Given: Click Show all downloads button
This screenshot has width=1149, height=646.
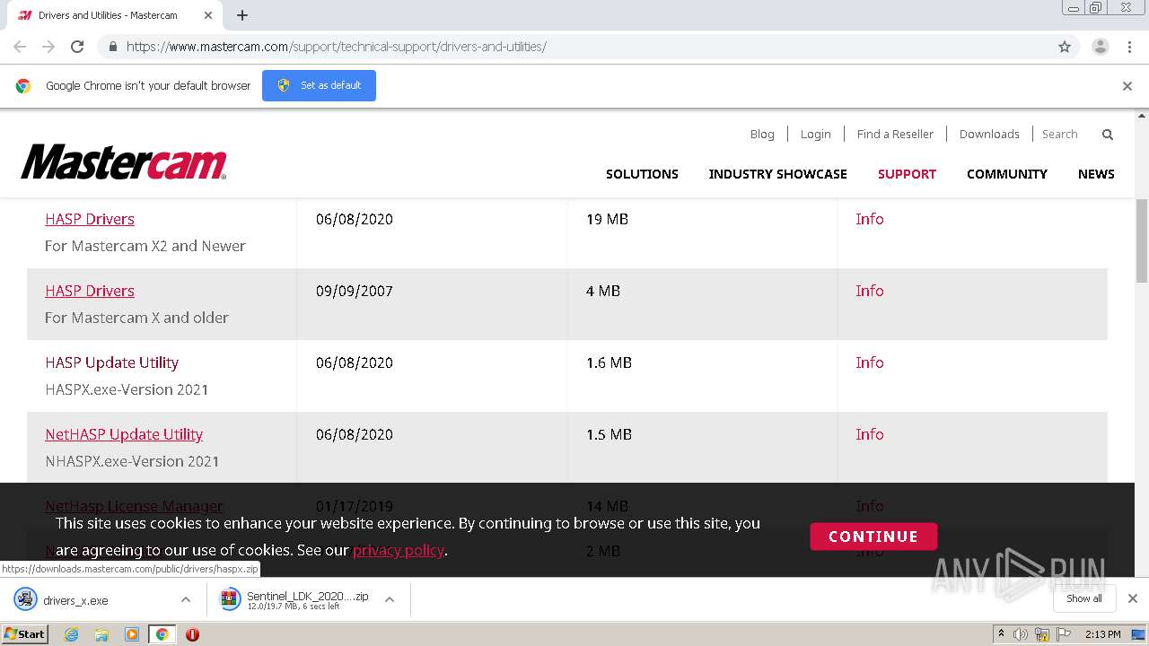Looking at the screenshot, I should pyautogui.click(x=1083, y=598).
